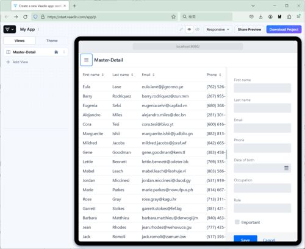The height and width of the screenshot is (249, 305).
Task: Select the Goodman last name cell
Action: (121, 152)
